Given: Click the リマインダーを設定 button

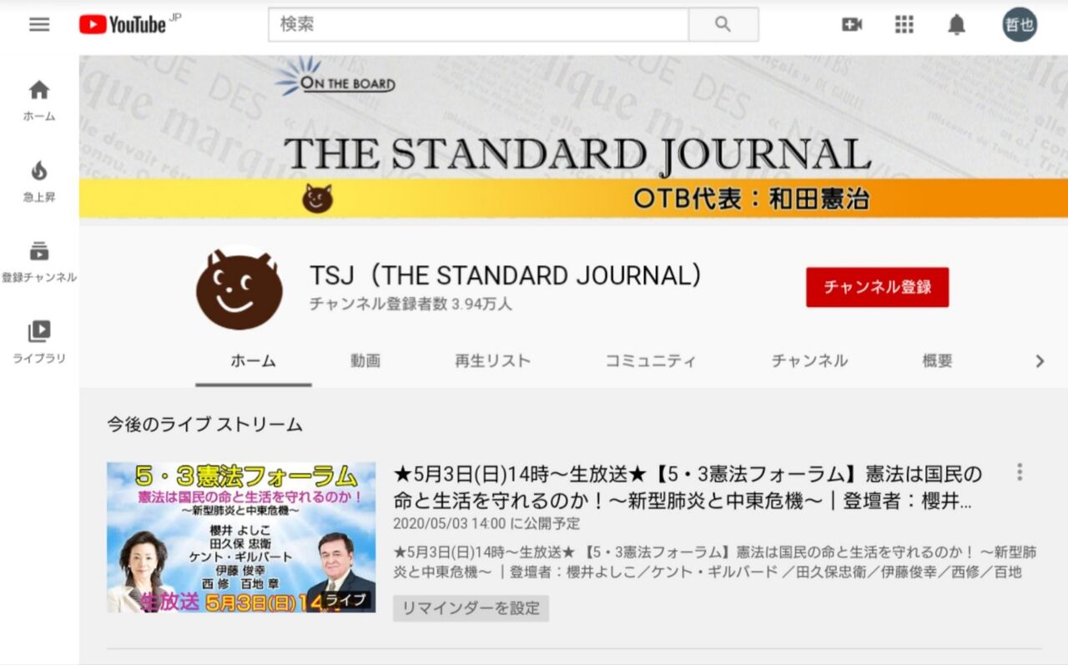Looking at the screenshot, I should 471,608.
